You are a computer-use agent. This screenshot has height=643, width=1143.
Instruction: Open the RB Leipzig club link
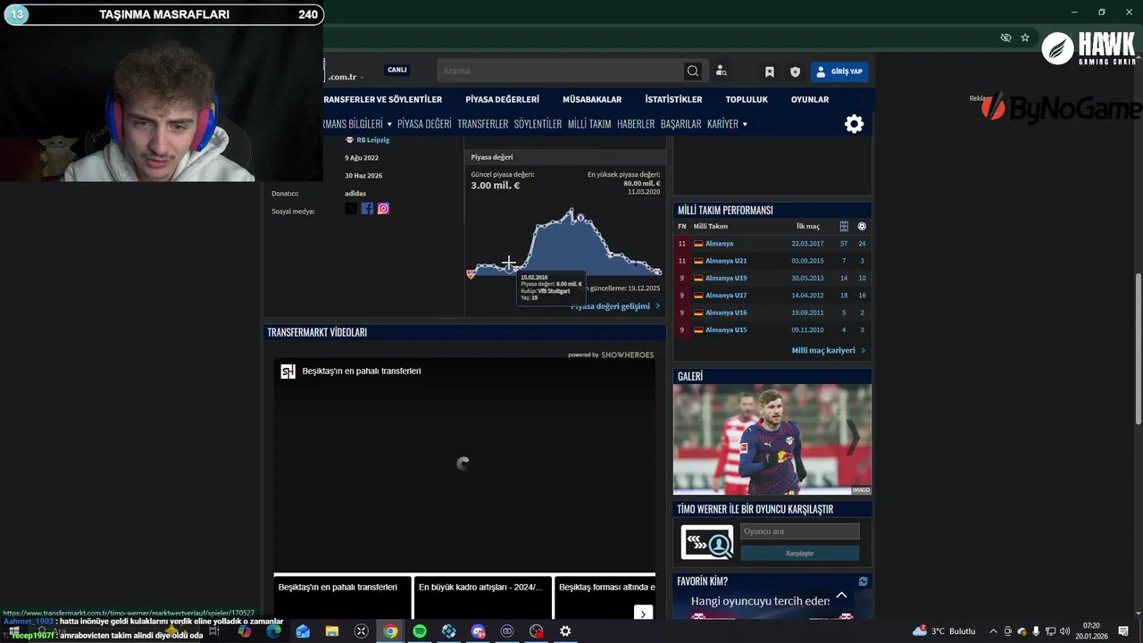tap(373, 140)
